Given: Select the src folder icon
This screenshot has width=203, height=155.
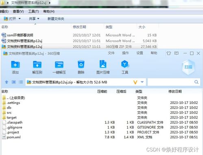Looking at the screenshot, I should (x=4, y=112).
